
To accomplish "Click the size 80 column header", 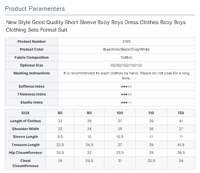I will (60, 113).
